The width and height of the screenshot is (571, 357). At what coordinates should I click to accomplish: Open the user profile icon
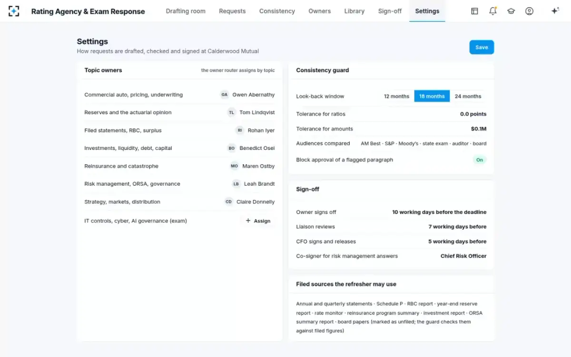(529, 11)
